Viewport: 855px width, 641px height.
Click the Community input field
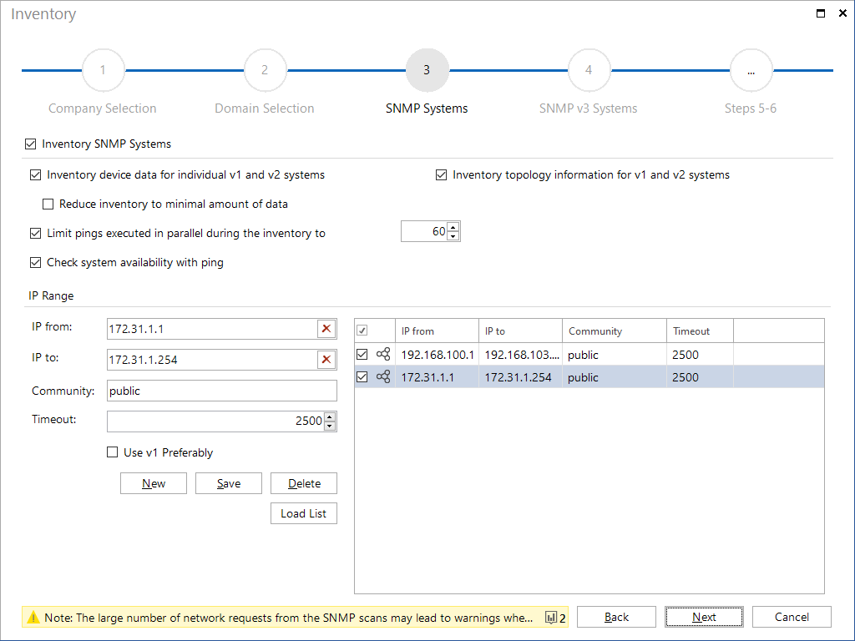[x=222, y=391]
